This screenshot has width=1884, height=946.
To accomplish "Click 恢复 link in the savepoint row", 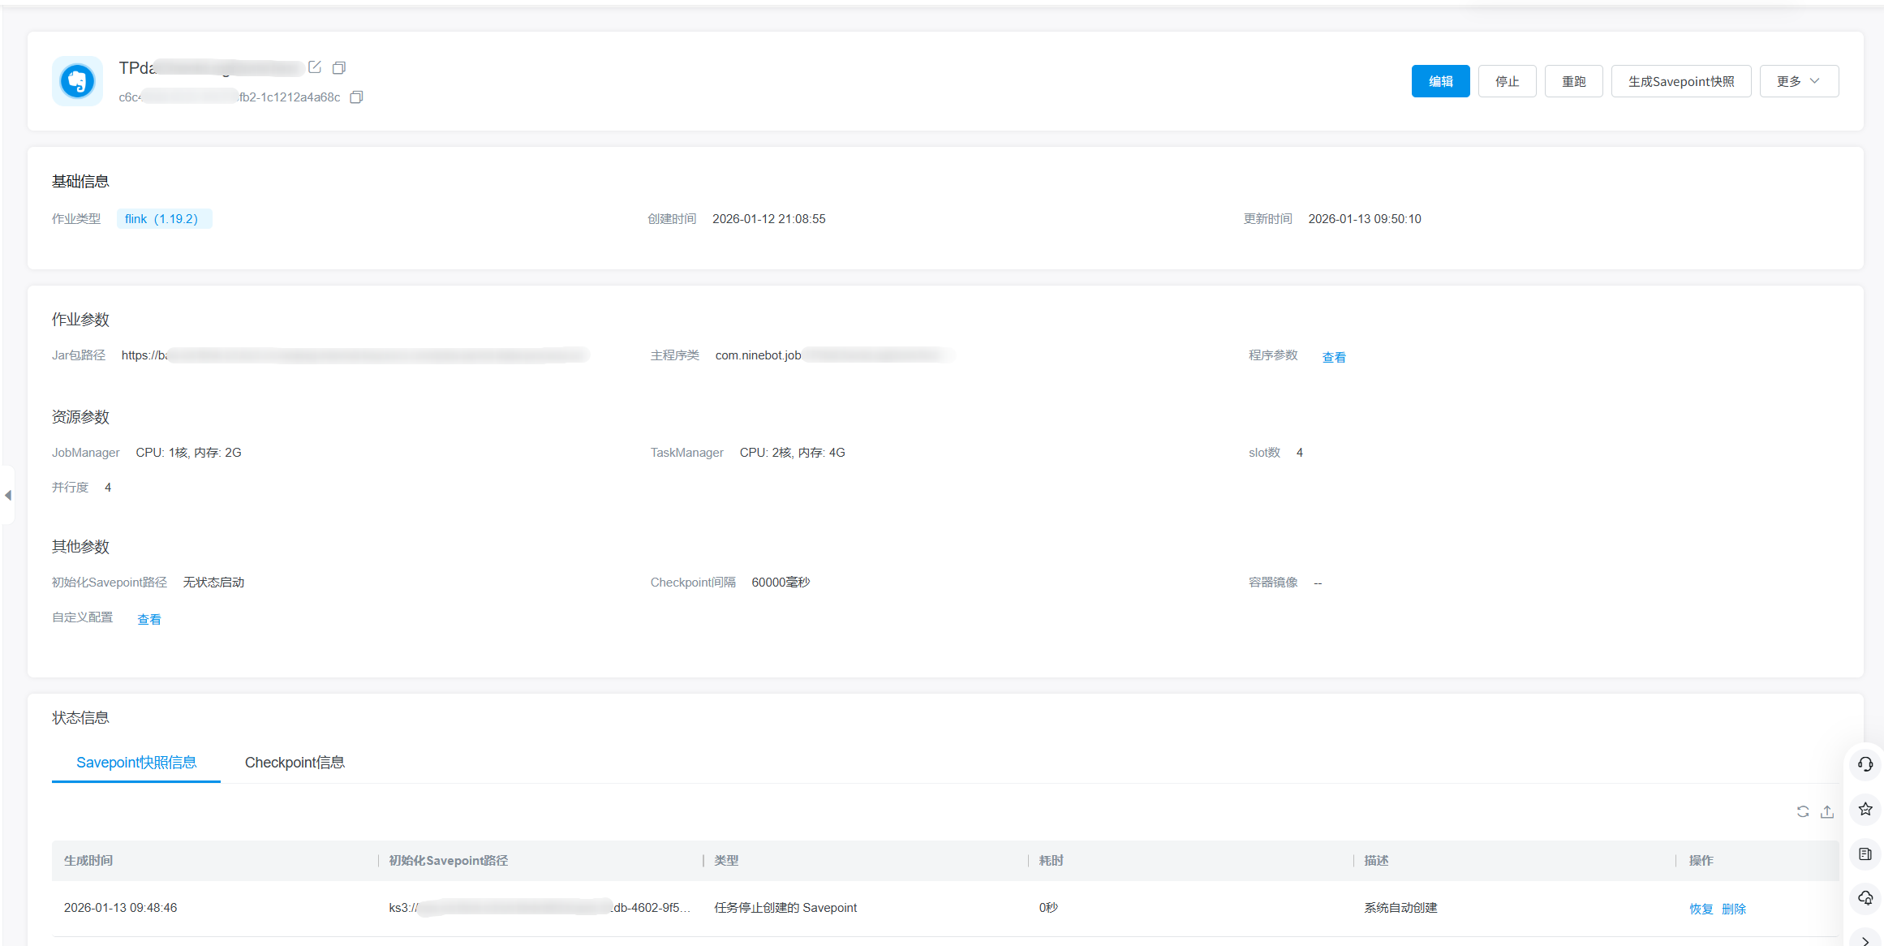I will 1701,909.
